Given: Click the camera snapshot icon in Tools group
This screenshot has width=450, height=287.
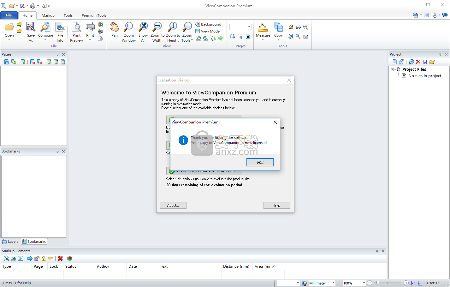Looking at the screenshot, I should [306, 37].
